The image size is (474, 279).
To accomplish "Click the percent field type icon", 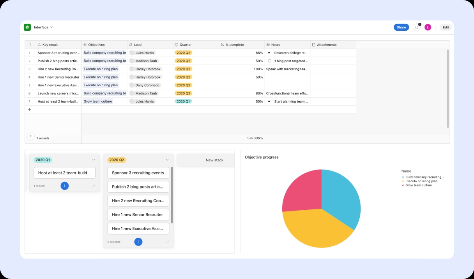I will click(x=222, y=45).
